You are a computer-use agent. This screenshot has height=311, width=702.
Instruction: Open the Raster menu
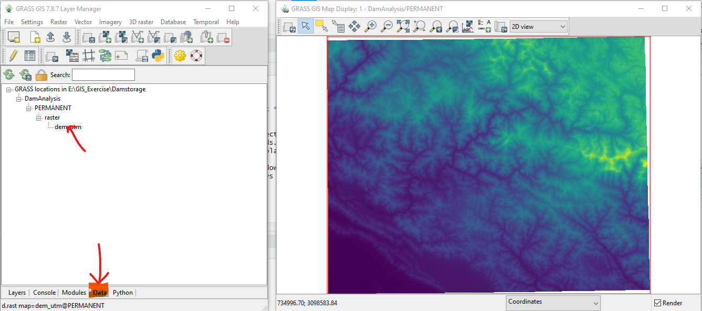[x=59, y=22]
